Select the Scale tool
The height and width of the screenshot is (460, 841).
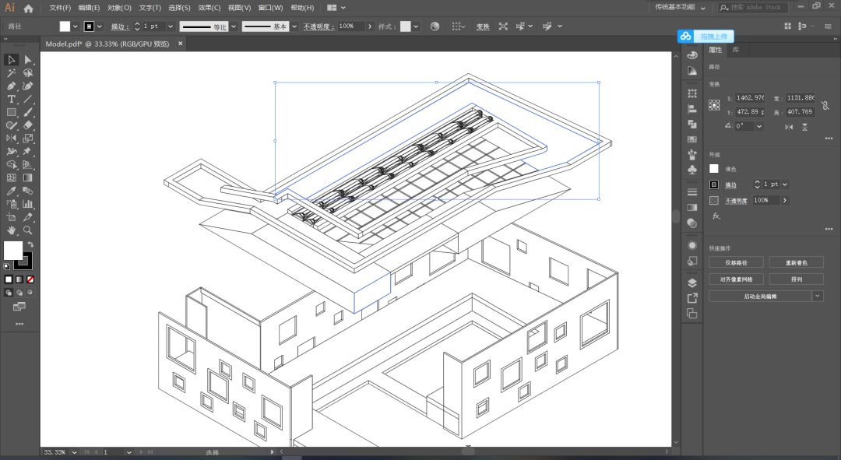pos(28,139)
